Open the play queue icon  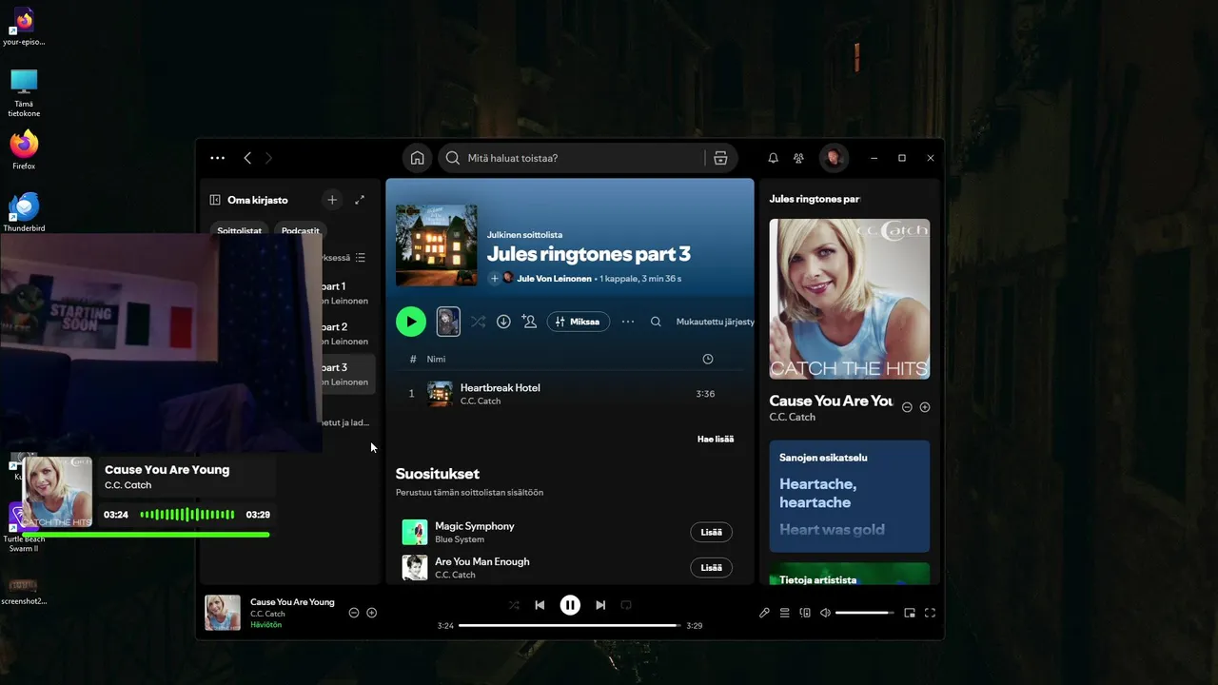[785, 613]
